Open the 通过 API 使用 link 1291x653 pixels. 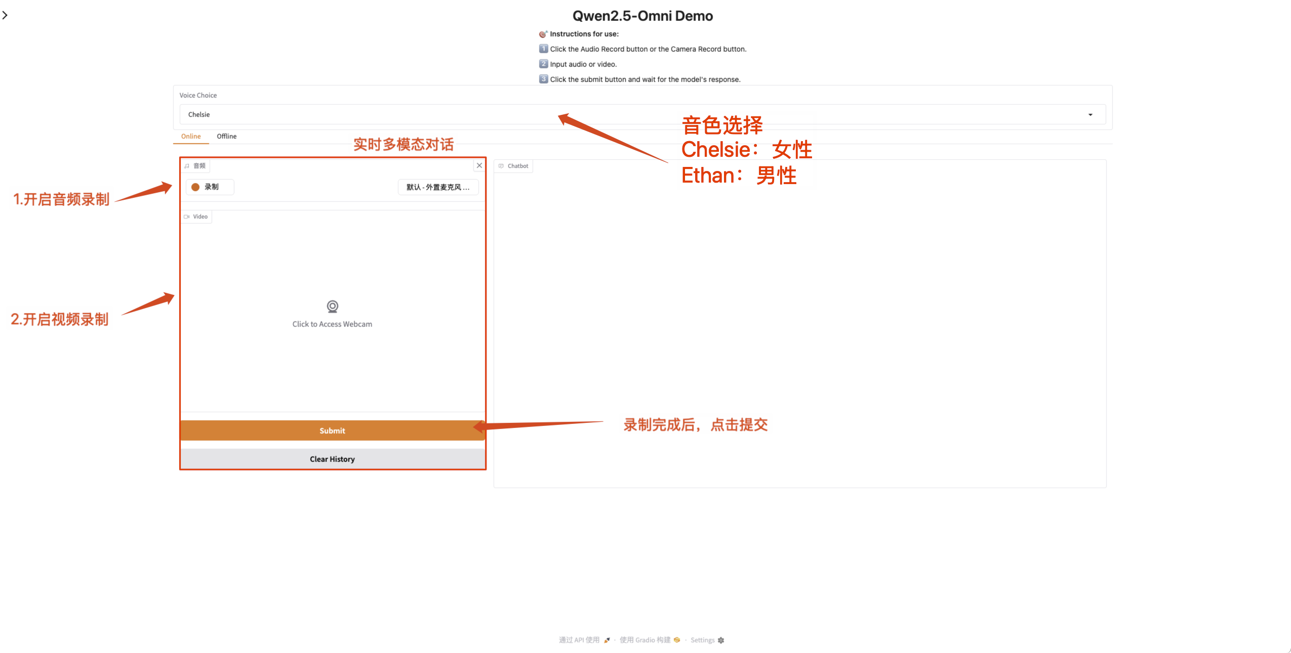[x=579, y=640]
